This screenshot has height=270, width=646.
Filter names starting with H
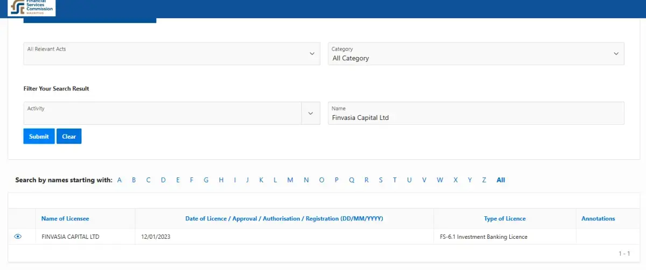(221, 180)
